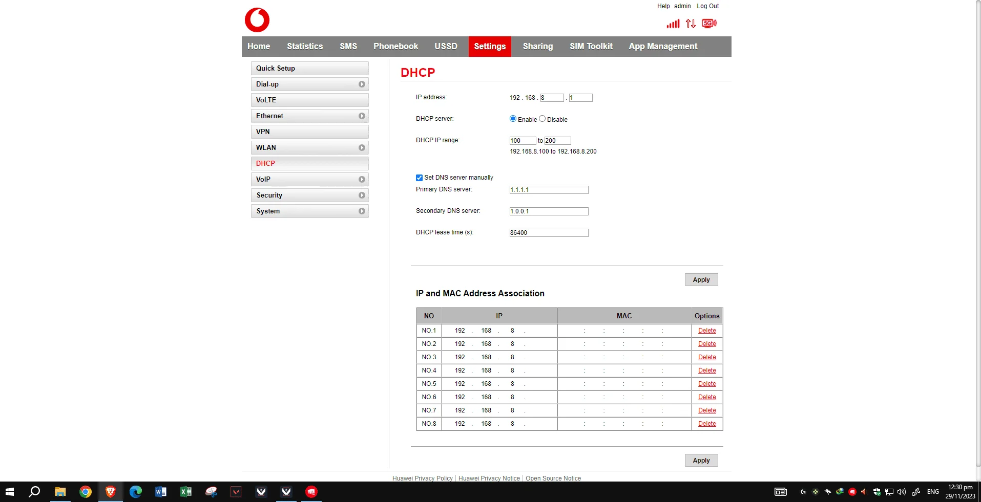Launch Google Chrome from the taskbar
The height and width of the screenshot is (502, 981).
85,492
